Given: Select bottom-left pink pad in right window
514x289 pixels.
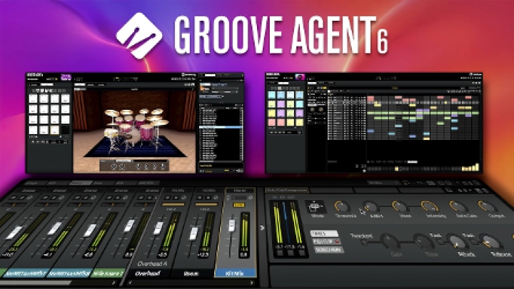Looking at the screenshot, I should click(x=272, y=123).
